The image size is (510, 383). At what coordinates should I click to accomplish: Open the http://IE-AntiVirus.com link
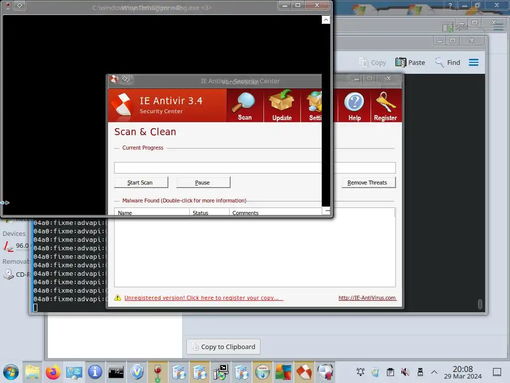point(368,298)
